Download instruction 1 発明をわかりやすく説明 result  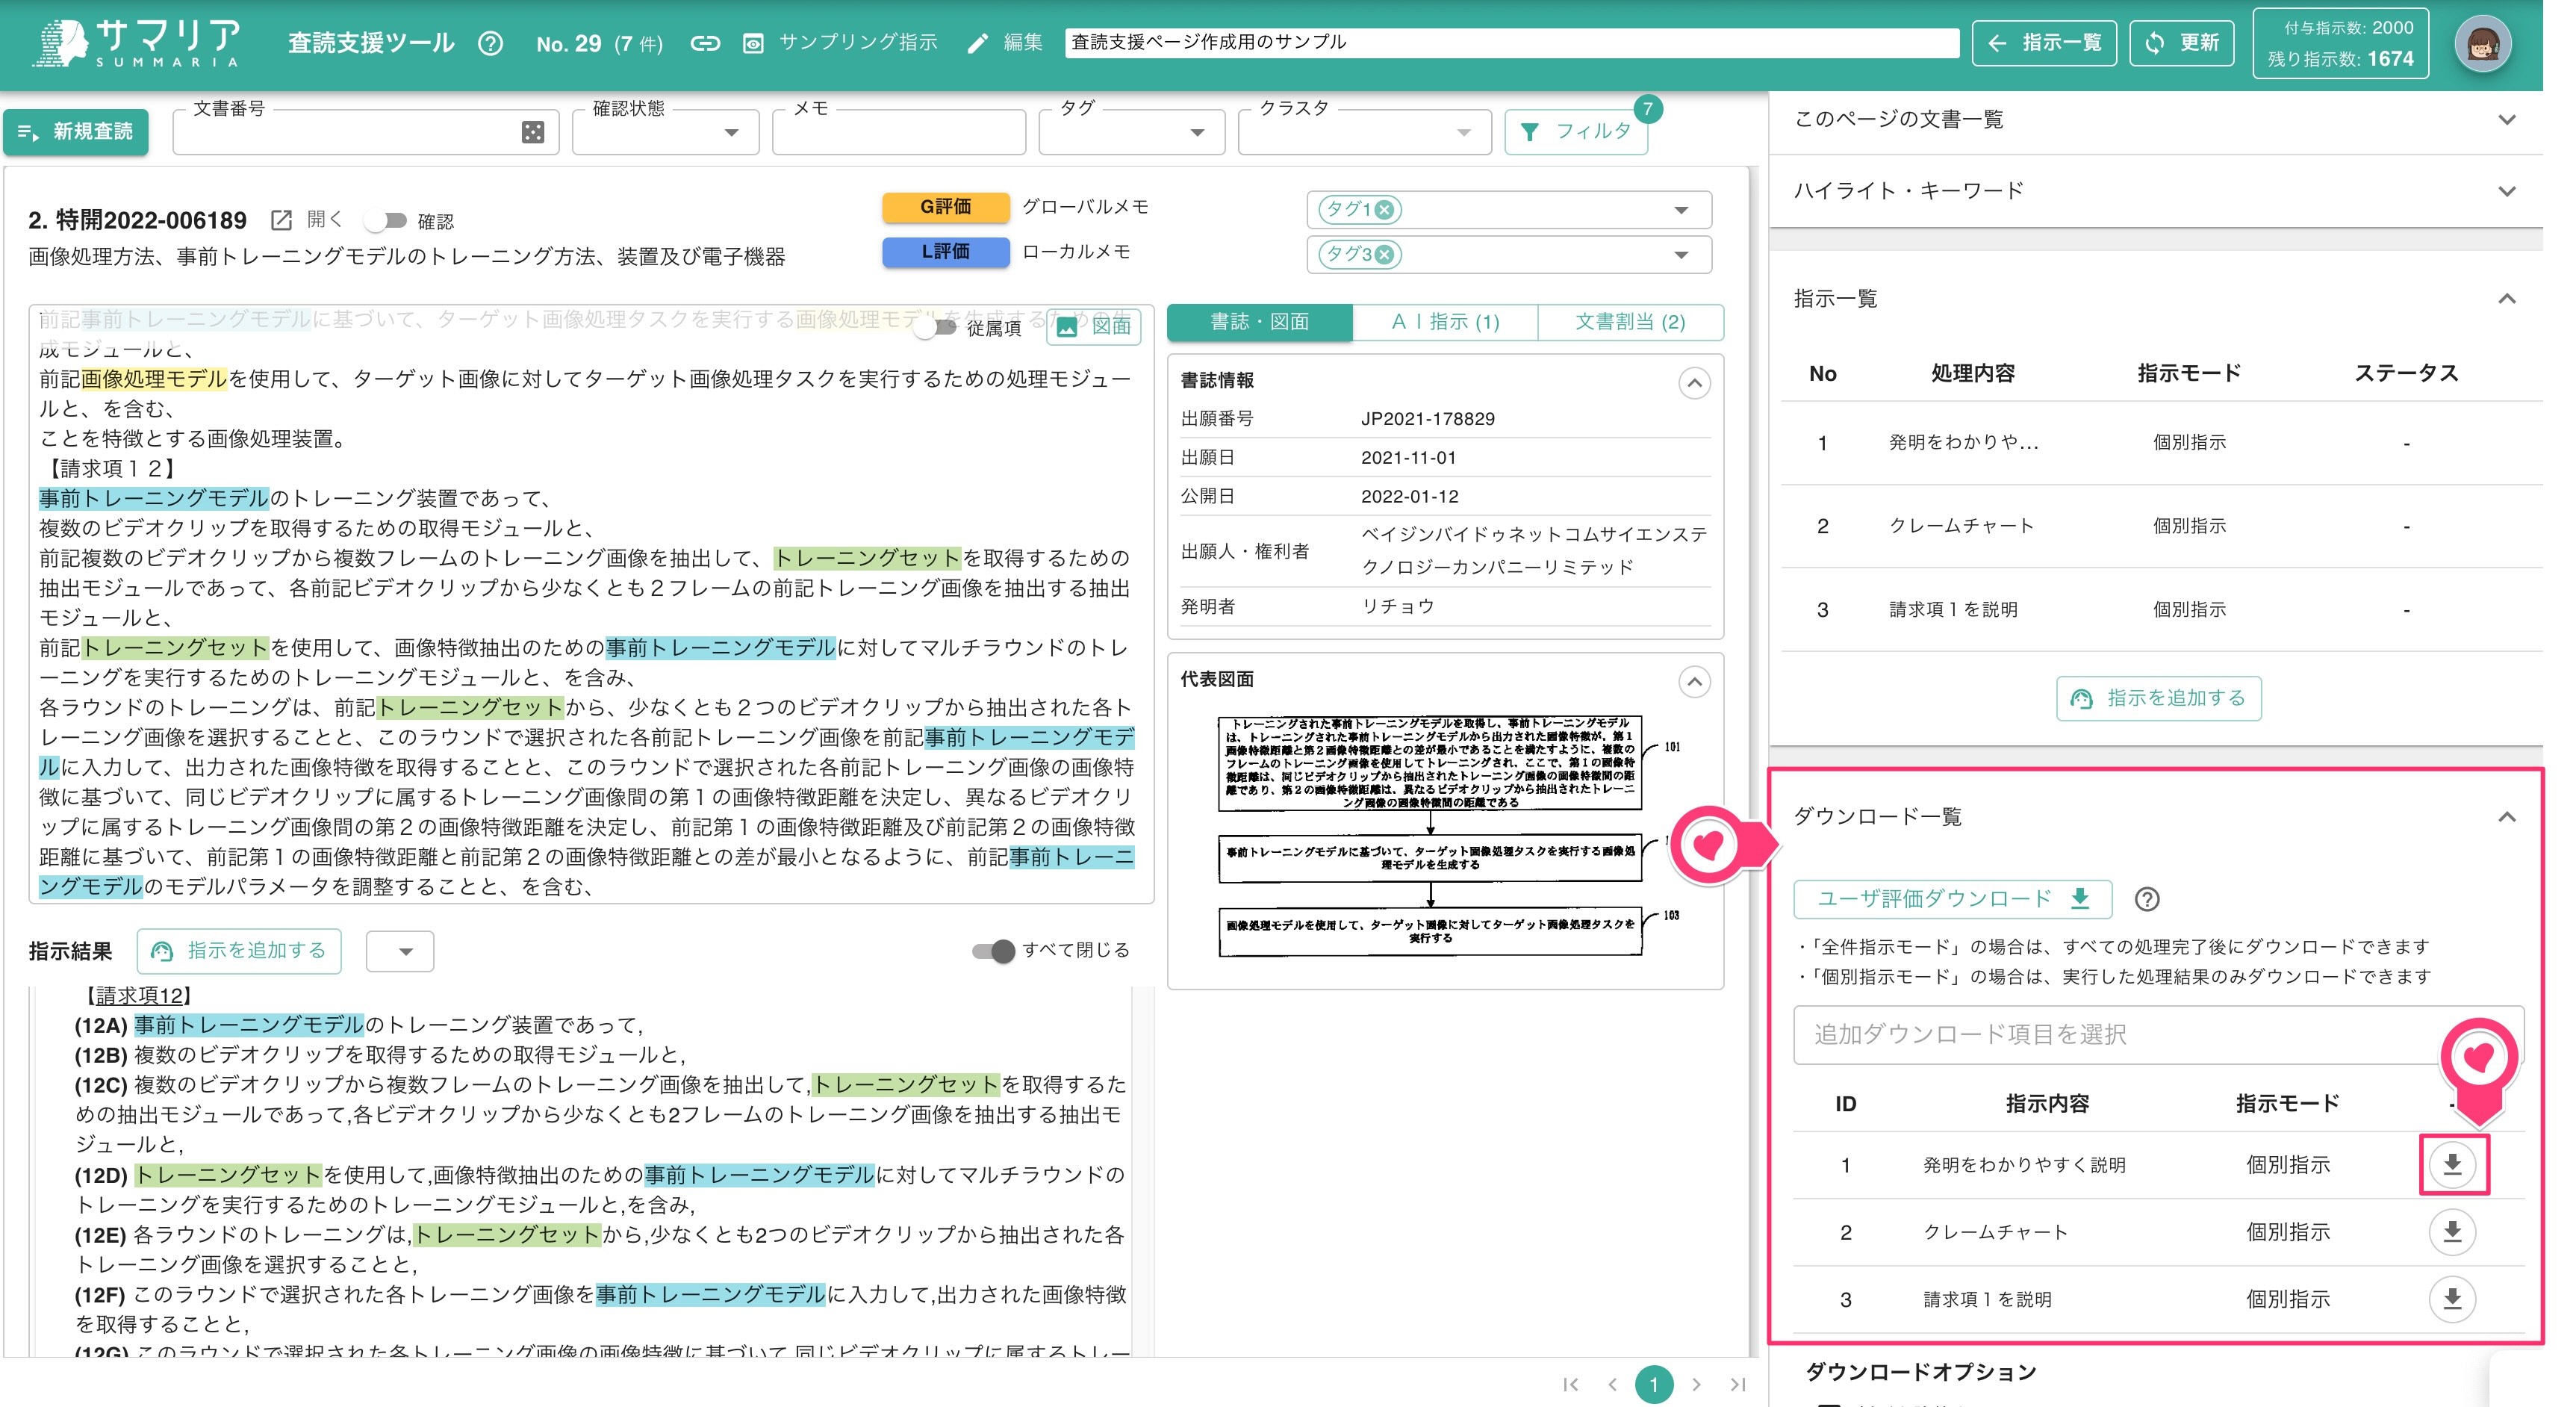click(2452, 1164)
